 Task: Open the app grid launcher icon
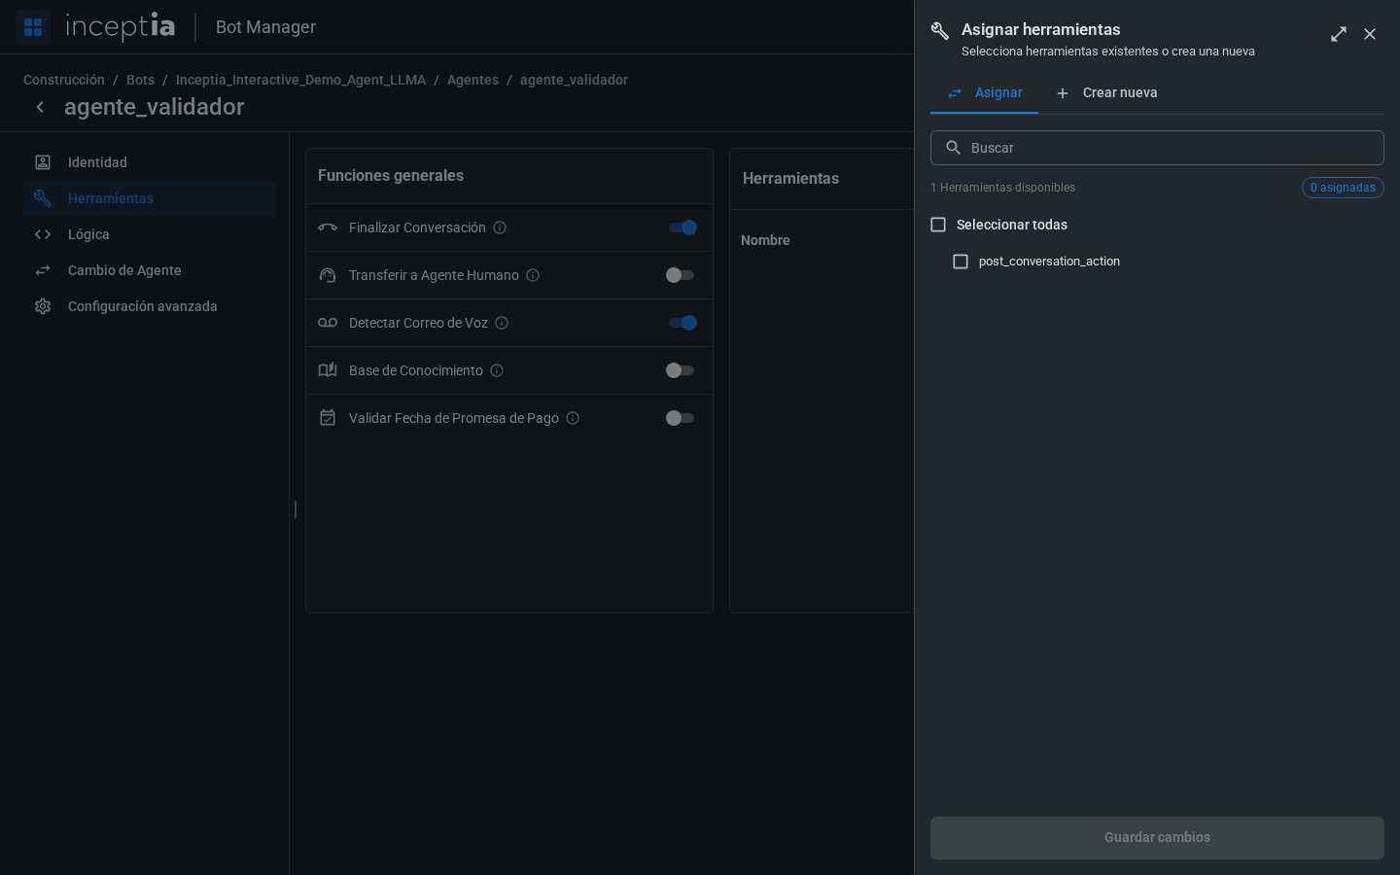(x=33, y=27)
